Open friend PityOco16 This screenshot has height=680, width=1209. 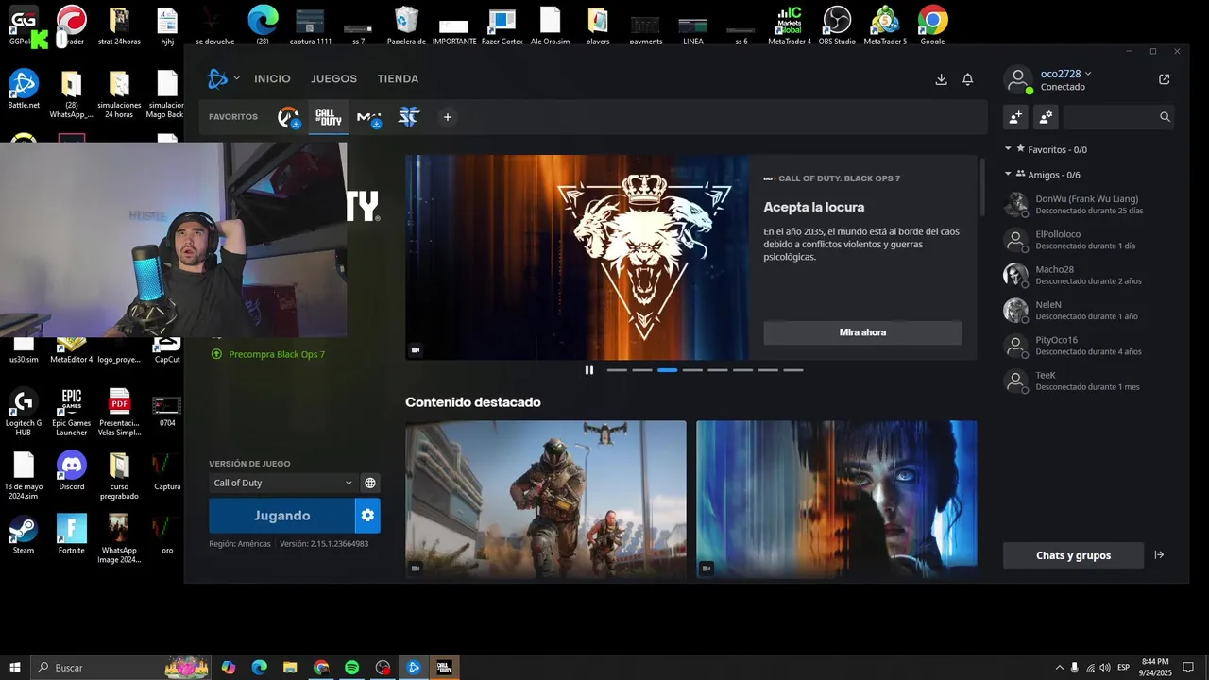(x=1088, y=346)
